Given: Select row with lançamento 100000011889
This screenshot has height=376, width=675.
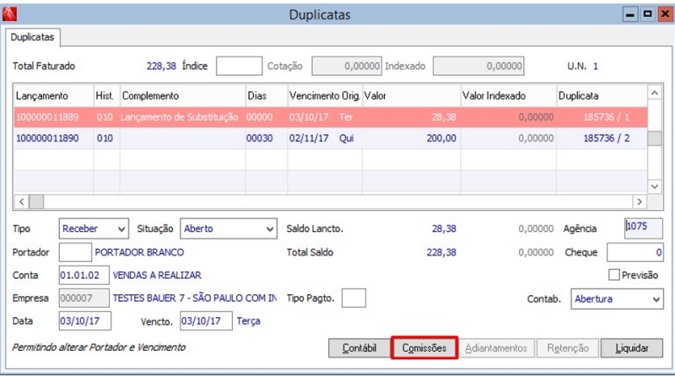Looking at the screenshot, I should (331, 117).
